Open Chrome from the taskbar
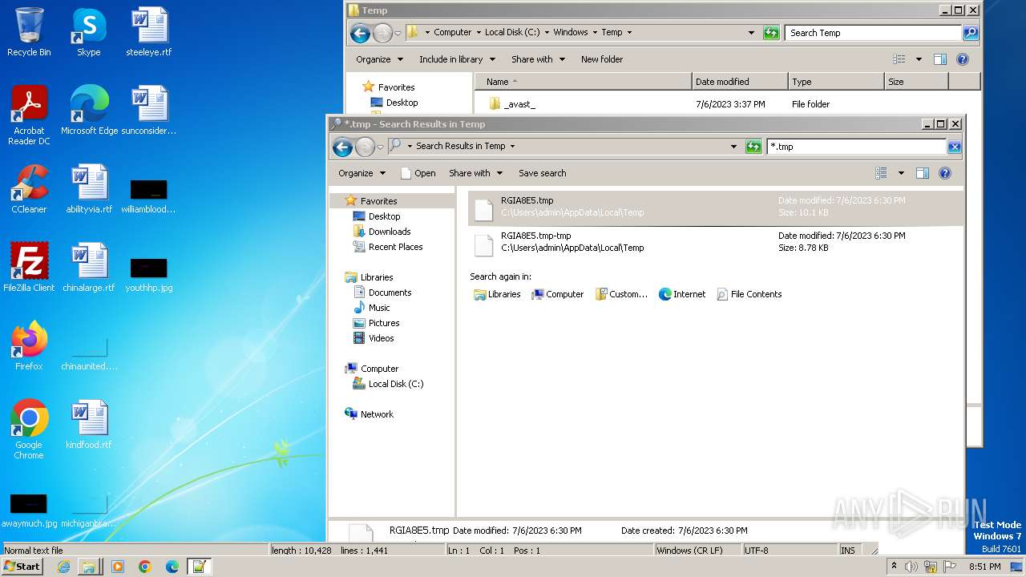The height and width of the screenshot is (577, 1026). 144,567
